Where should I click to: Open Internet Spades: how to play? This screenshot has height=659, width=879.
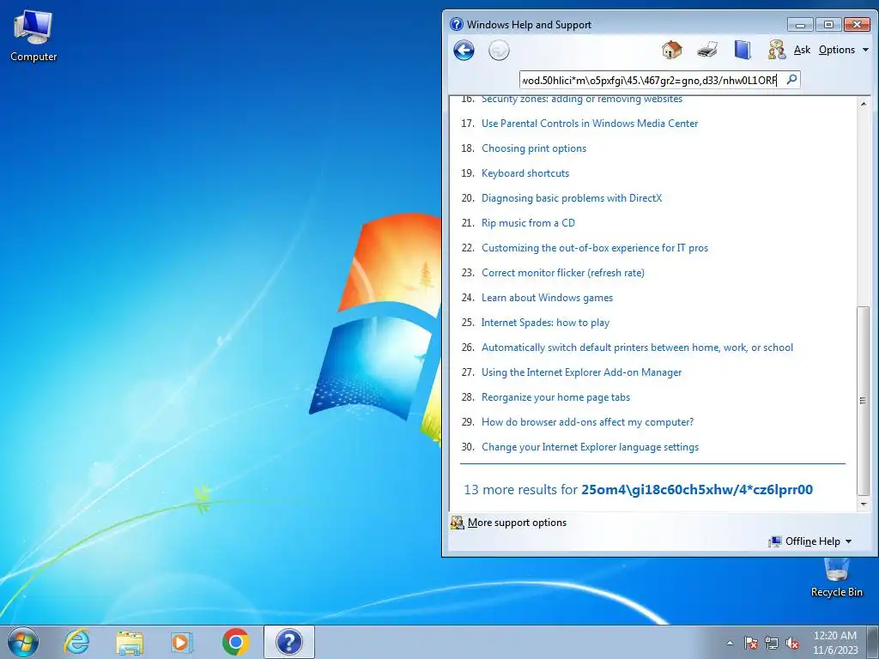tap(545, 323)
